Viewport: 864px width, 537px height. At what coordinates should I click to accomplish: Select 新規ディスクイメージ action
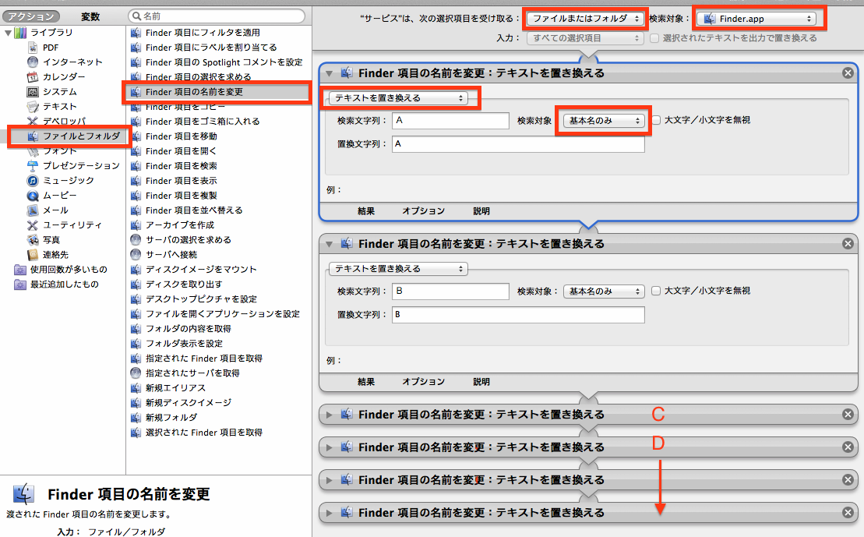coord(219,402)
